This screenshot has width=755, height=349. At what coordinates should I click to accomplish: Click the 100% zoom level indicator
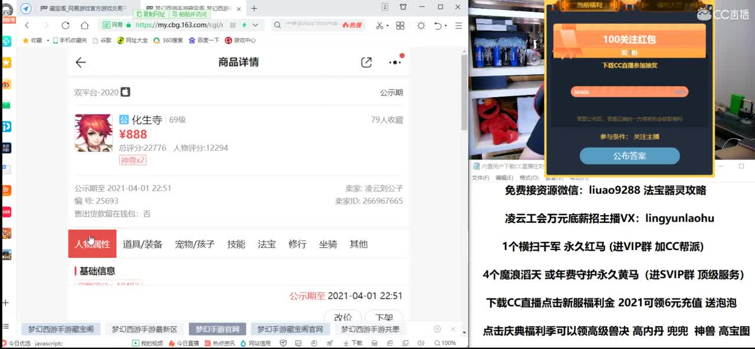[x=445, y=343]
